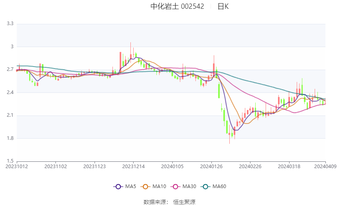
Task: Click the 20240409 x-axis date label
Action: click(325, 167)
